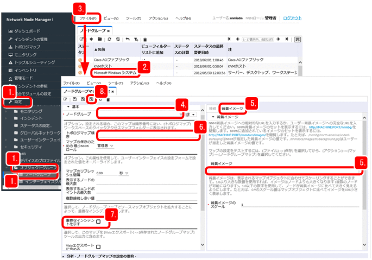The height and width of the screenshot is (260, 372).
Task: Open the http://MACHINE:PORT/nnmbg/ link
Action: 331,128
